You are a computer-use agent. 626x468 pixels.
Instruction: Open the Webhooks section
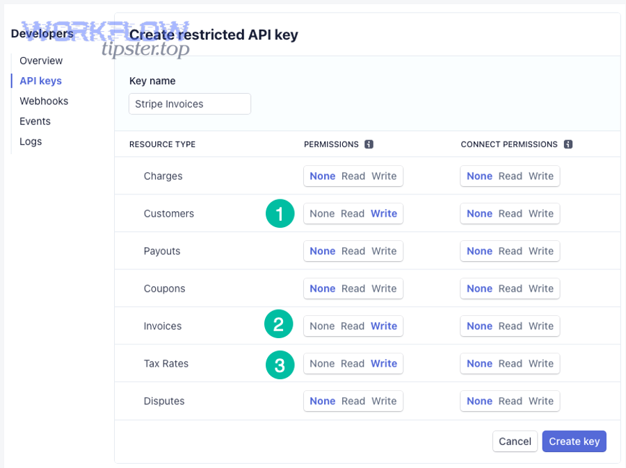(44, 101)
